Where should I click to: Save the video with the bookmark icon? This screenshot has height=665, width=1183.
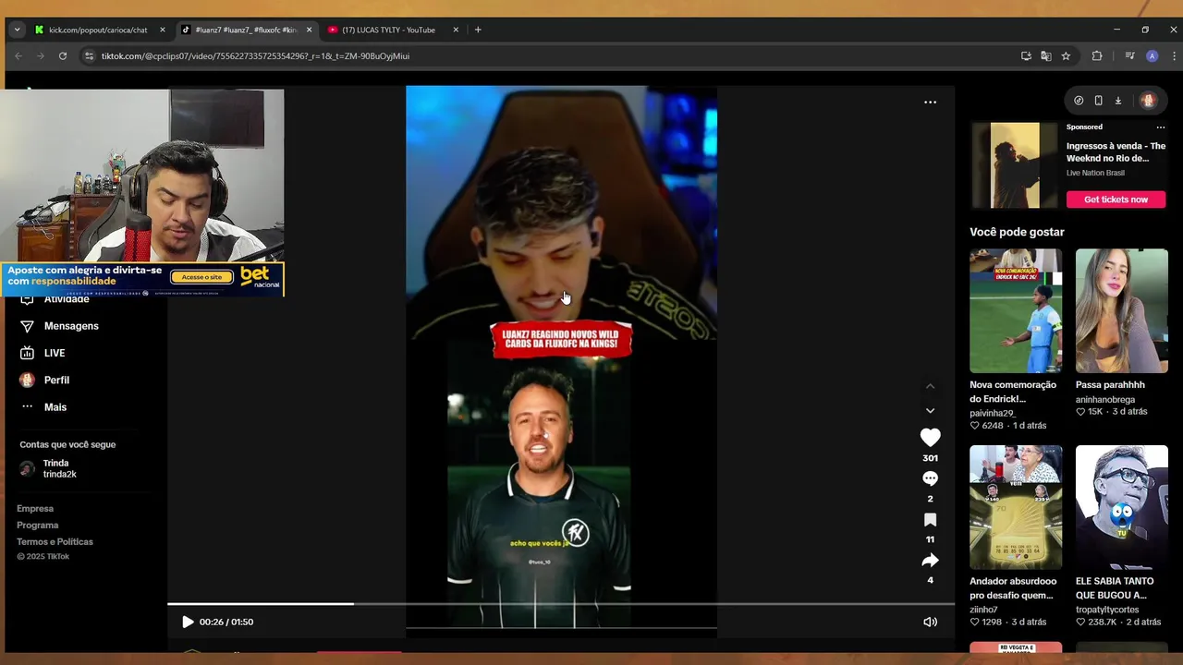pyautogui.click(x=930, y=520)
